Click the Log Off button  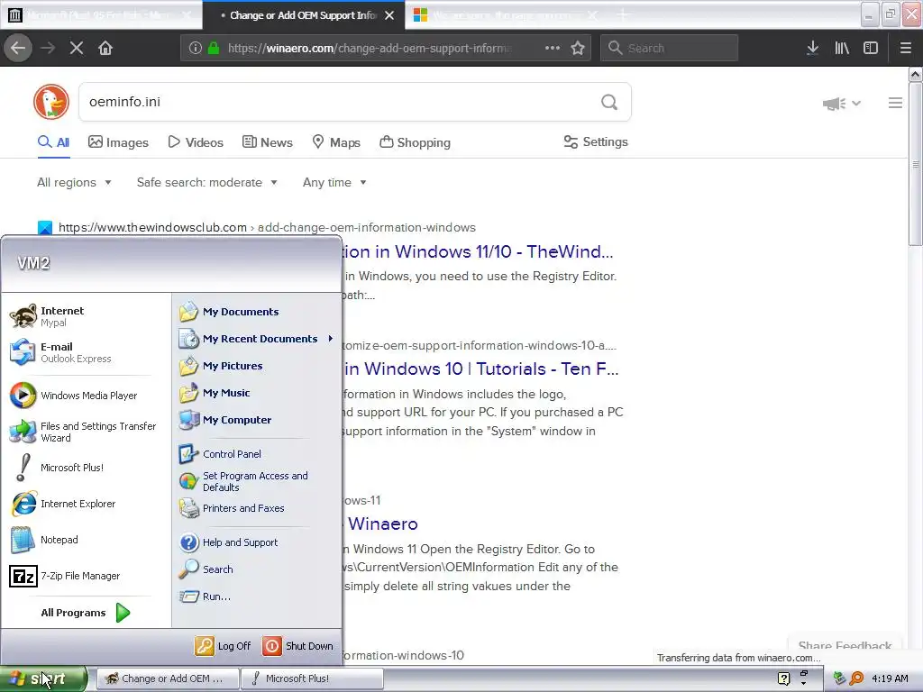(223, 646)
